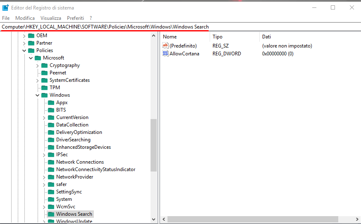This screenshot has width=361, height=224.
Task: Click the BITS folder icon
Action: pyautogui.click(x=51, y=110)
